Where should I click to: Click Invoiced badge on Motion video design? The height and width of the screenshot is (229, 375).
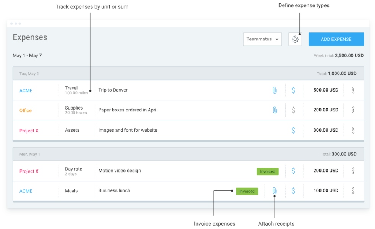[x=267, y=171]
